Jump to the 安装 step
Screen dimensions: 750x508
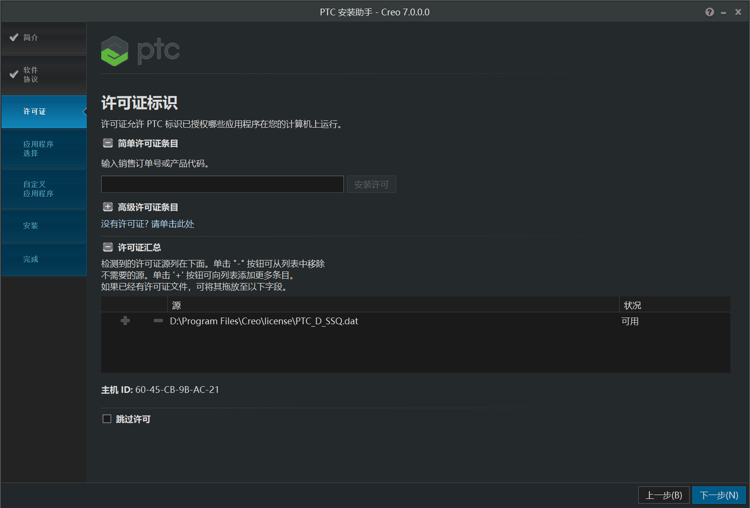point(44,226)
